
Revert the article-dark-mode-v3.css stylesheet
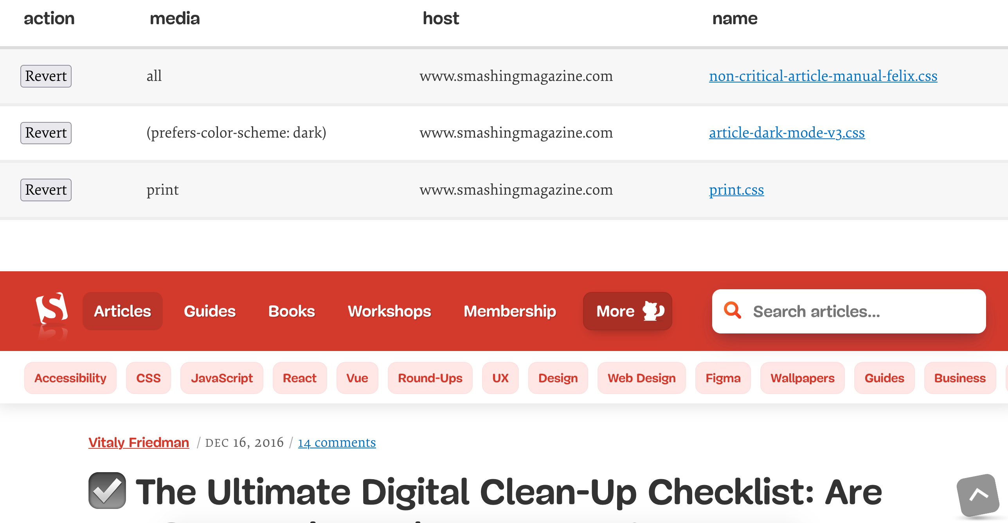(46, 133)
